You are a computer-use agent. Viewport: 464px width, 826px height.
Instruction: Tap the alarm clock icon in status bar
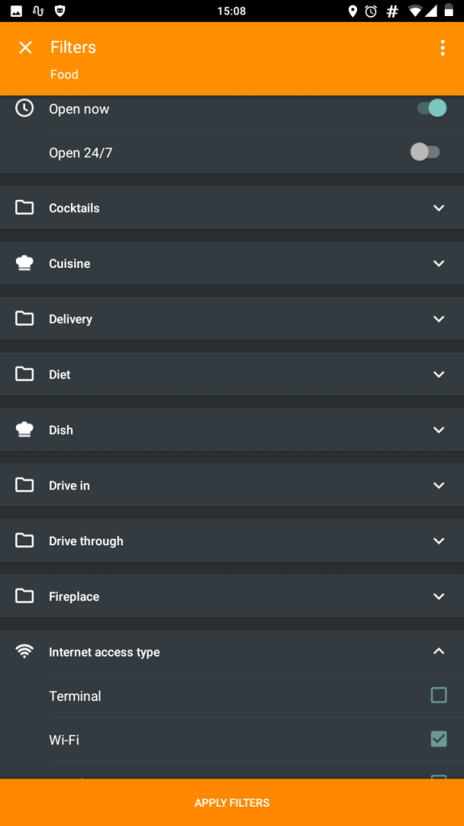pyautogui.click(x=371, y=11)
